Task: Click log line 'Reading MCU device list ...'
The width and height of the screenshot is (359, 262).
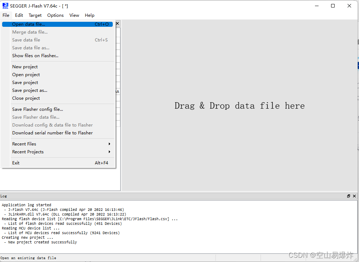Action: coord(31,228)
